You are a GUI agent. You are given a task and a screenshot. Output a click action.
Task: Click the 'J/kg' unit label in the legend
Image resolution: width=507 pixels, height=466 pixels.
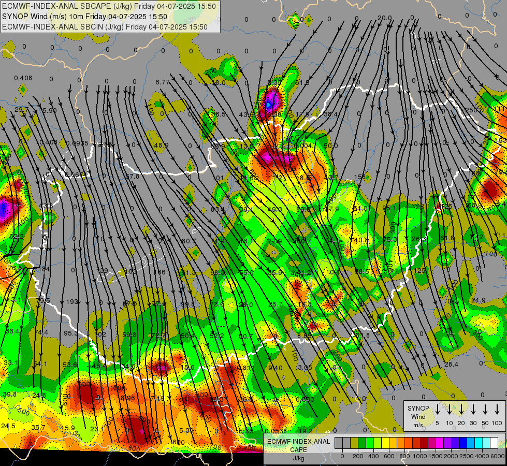click(x=298, y=458)
